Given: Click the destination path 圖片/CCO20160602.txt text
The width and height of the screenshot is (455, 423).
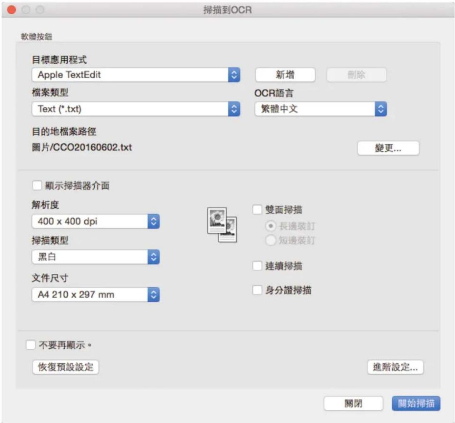Looking at the screenshot, I should pos(82,147).
